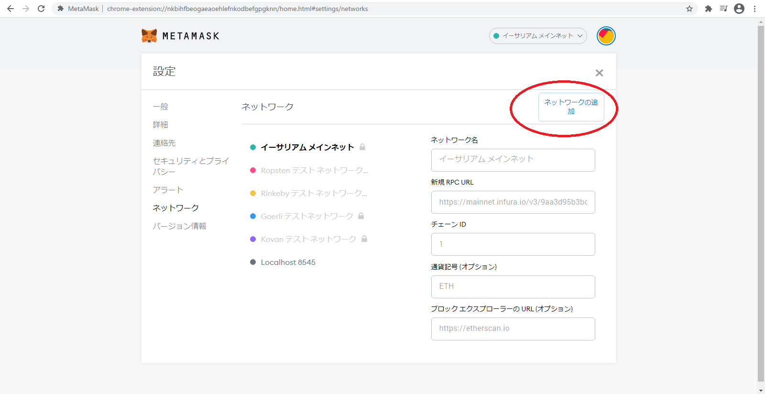Click the METAMASK wordmark text
The width and height of the screenshot is (765, 394).
point(191,36)
